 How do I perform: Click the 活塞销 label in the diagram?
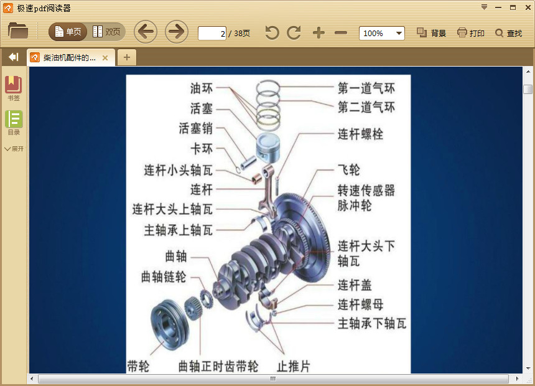pyautogui.click(x=196, y=129)
